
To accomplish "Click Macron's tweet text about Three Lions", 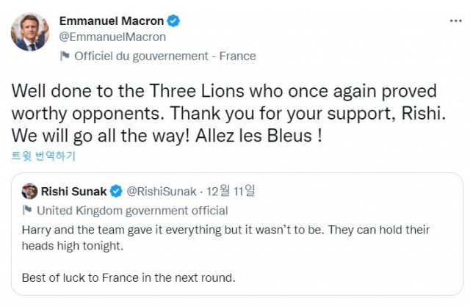I will tap(228, 114).
